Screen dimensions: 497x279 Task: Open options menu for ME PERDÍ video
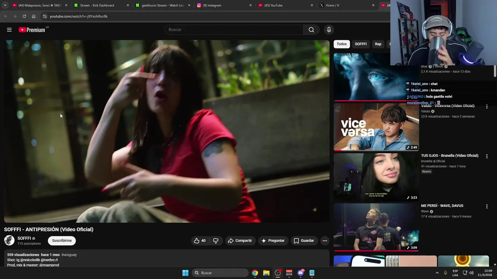[x=487, y=207]
